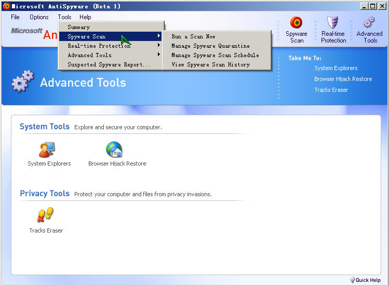Screen dimensions: 389x286
Task: Maximize the AntiSpyware window
Action: pos(372,6)
